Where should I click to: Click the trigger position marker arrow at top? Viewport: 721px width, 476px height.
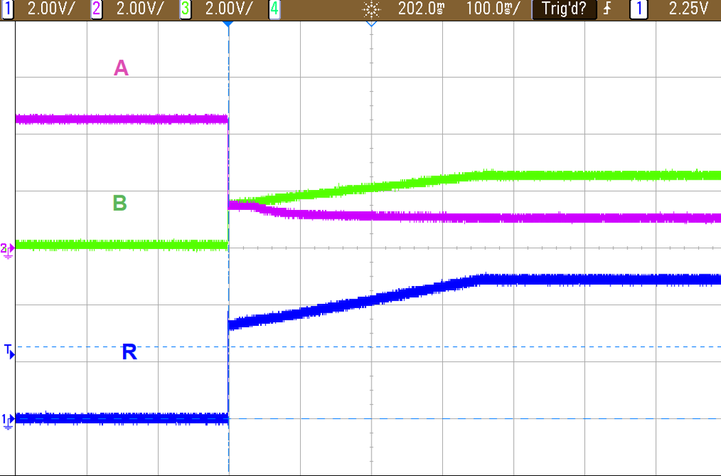(227, 23)
